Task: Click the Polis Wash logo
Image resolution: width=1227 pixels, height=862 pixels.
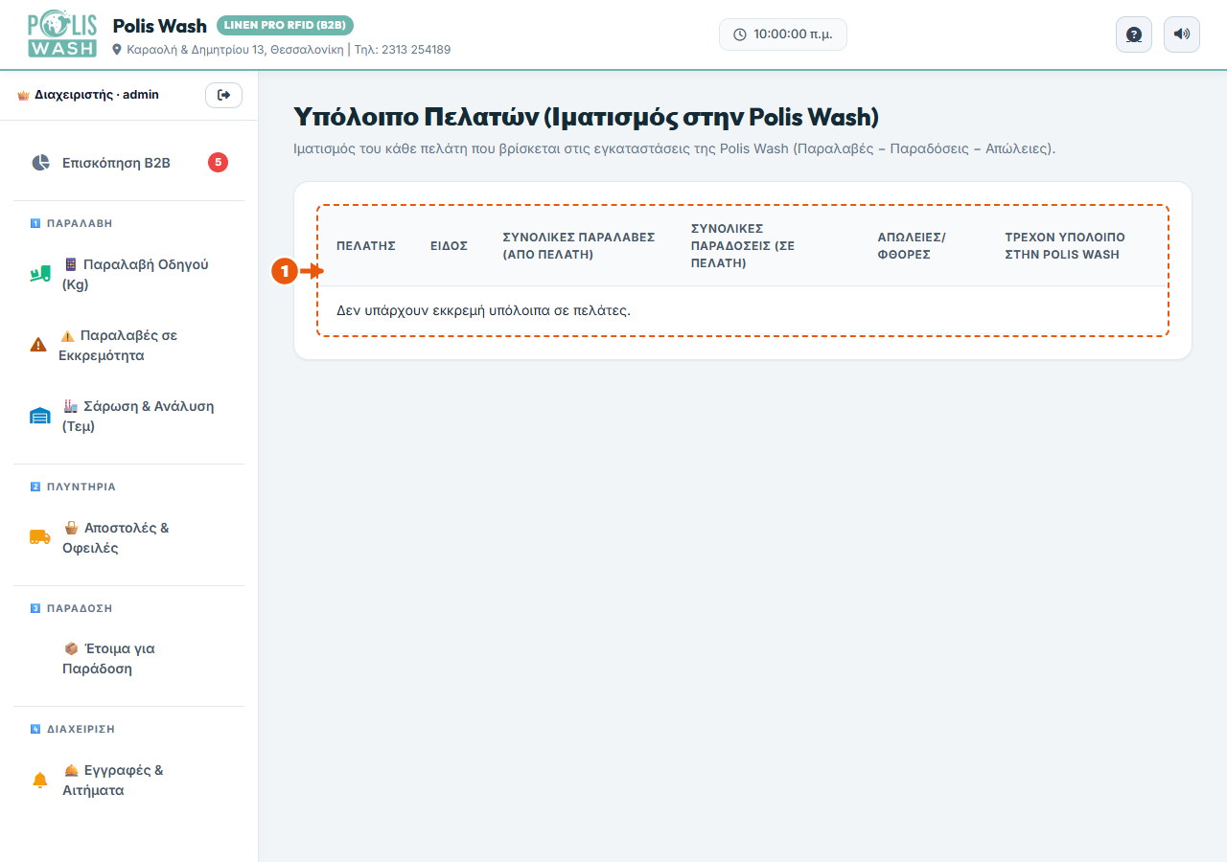Action: (62, 34)
